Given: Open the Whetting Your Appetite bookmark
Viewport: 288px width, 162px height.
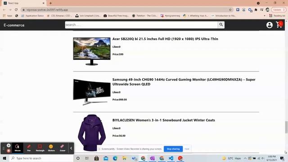Looking at the screenshot, I should tap(196, 16).
